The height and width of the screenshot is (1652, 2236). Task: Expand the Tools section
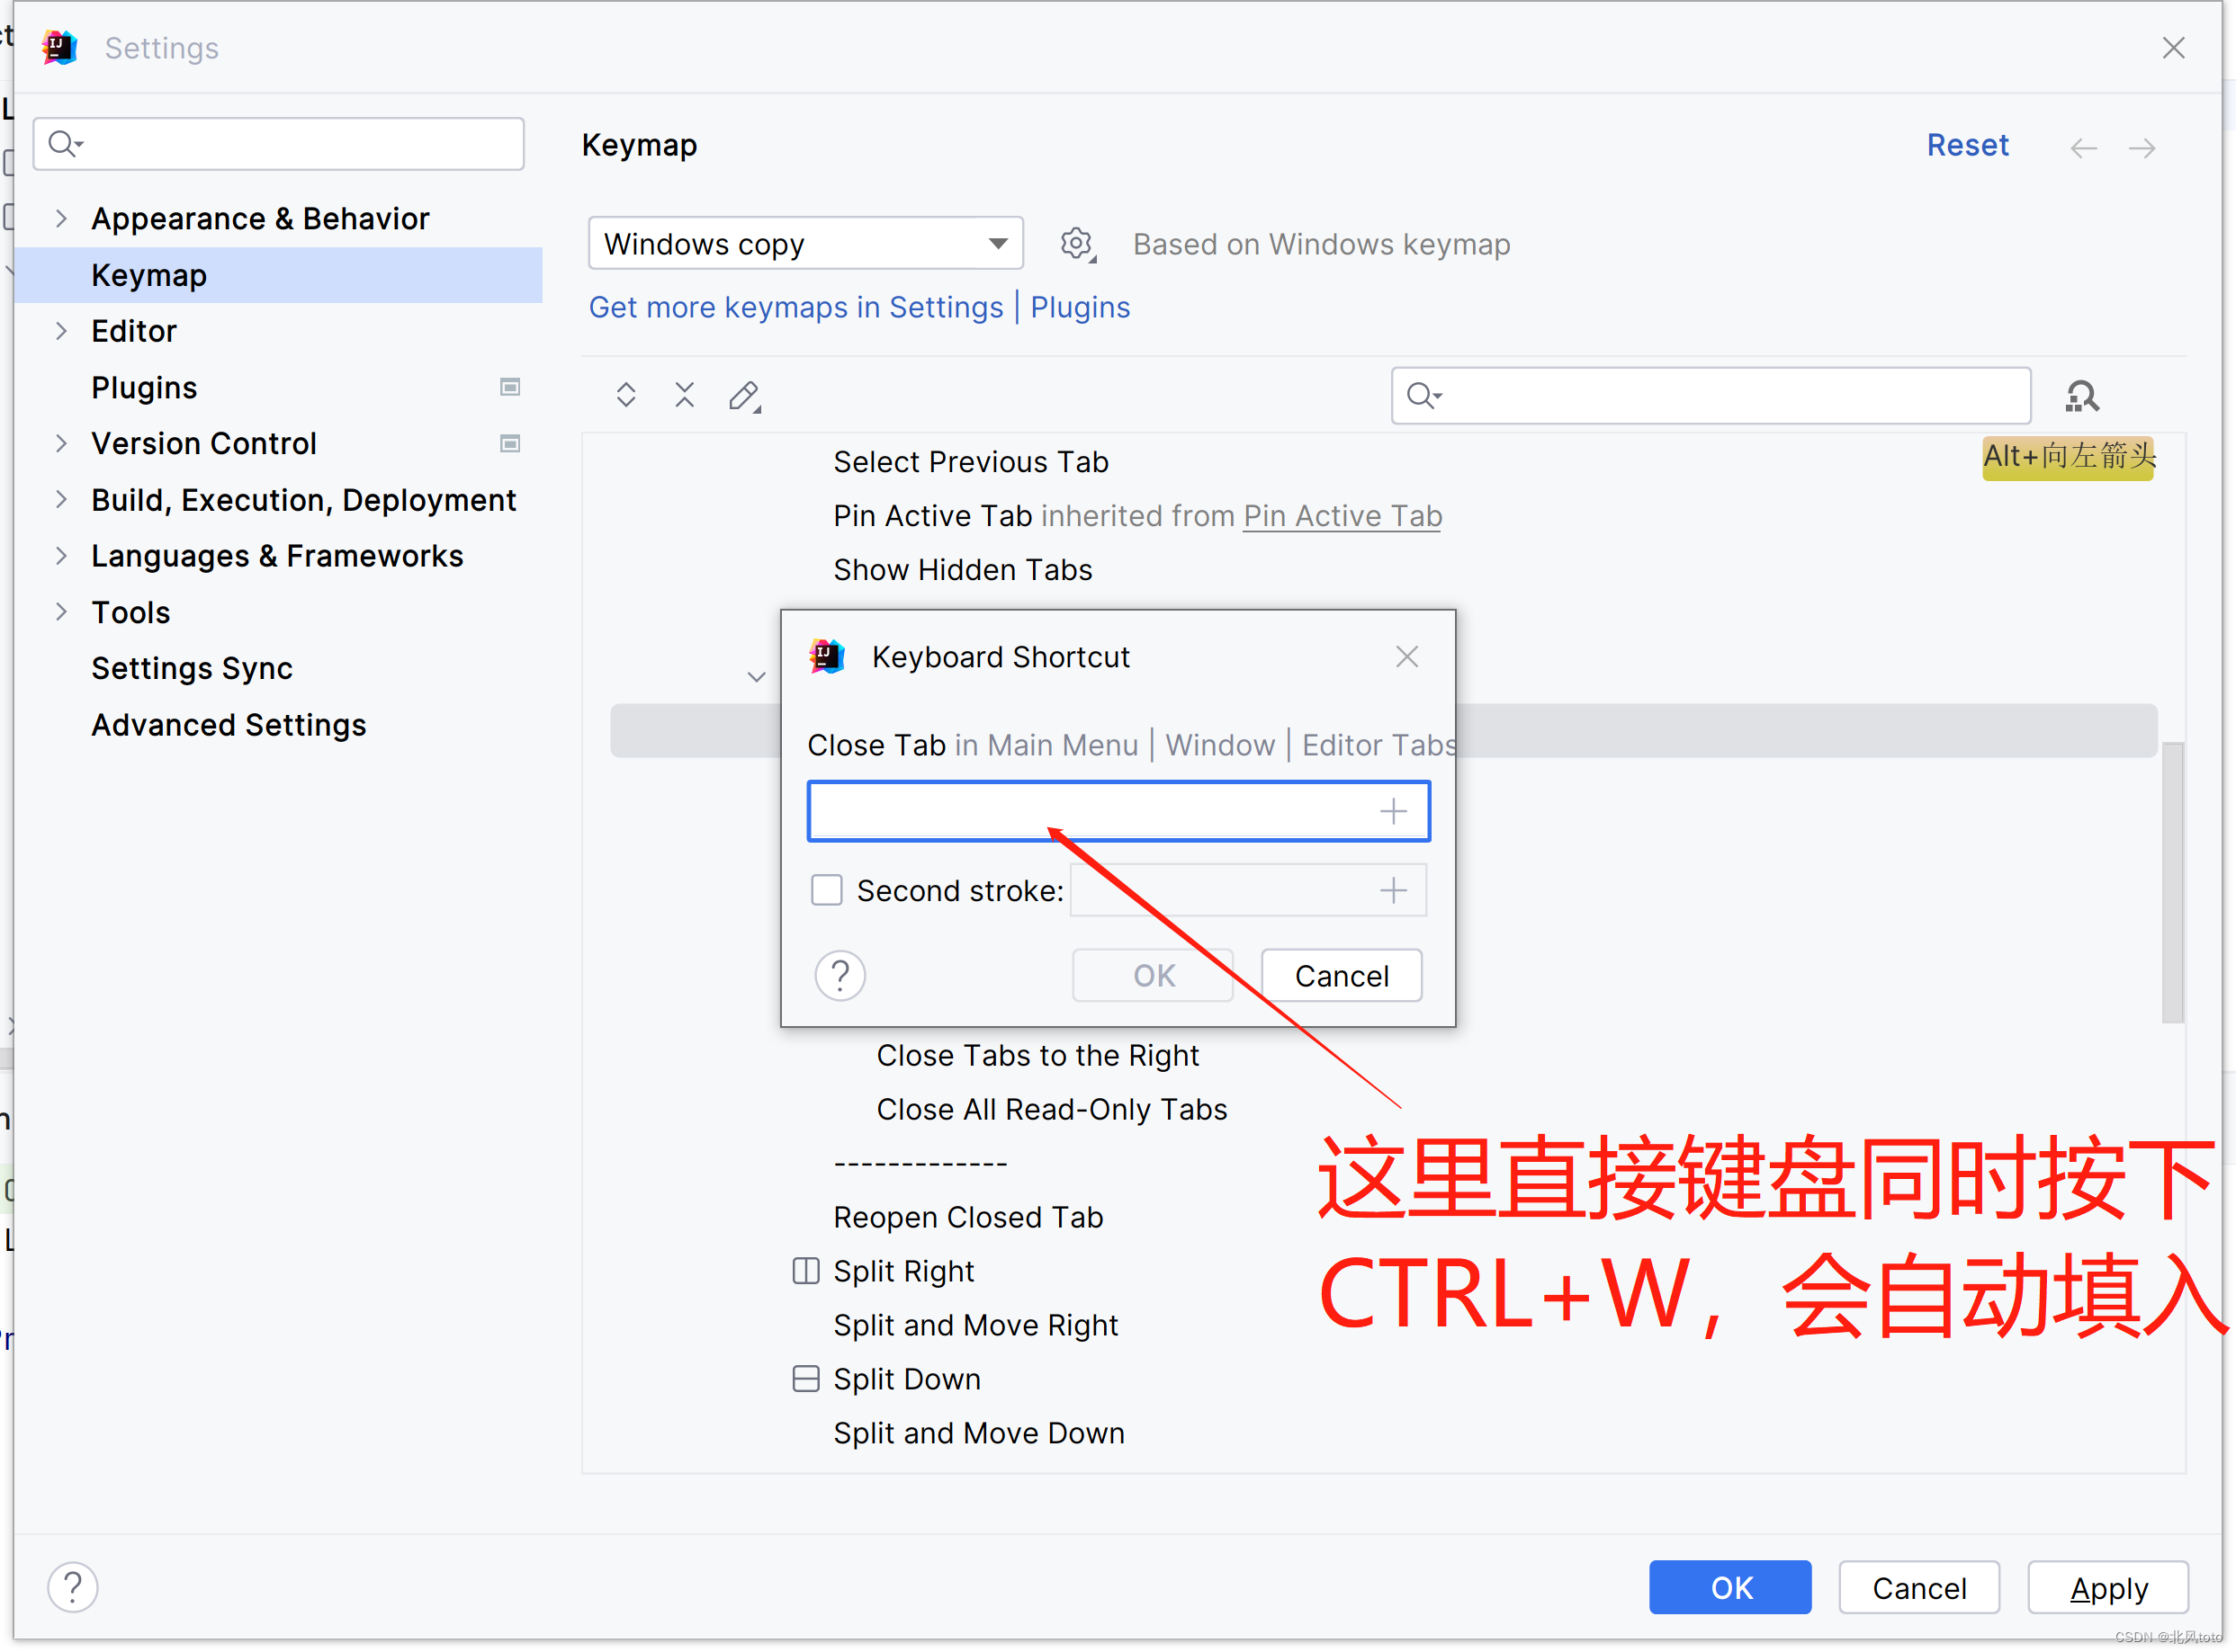click(62, 611)
